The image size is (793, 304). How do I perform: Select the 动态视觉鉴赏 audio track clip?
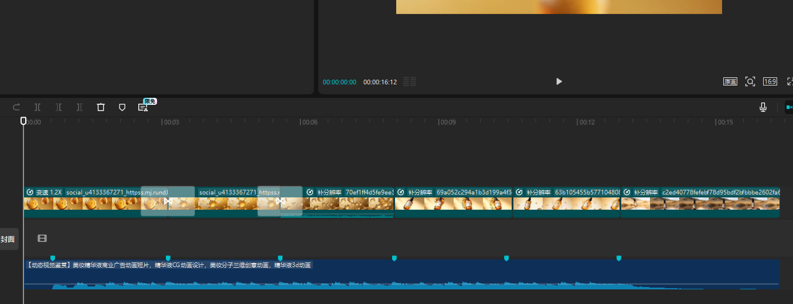(401, 274)
